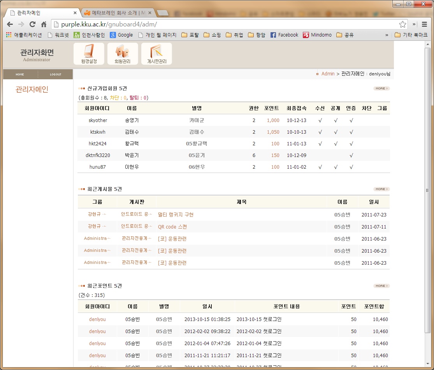Go to the browser home page icon
The width and height of the screenshot is (434, 370).
pos(44,24)
